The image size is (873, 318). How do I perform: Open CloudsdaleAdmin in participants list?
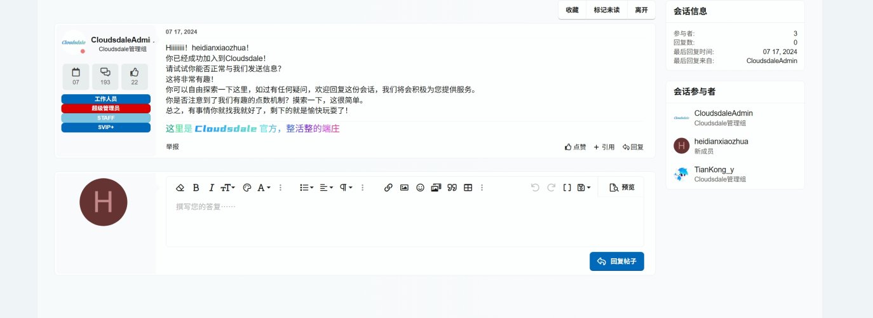724,113
